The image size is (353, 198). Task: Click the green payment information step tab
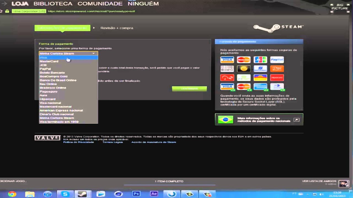(x=62, y=28)
